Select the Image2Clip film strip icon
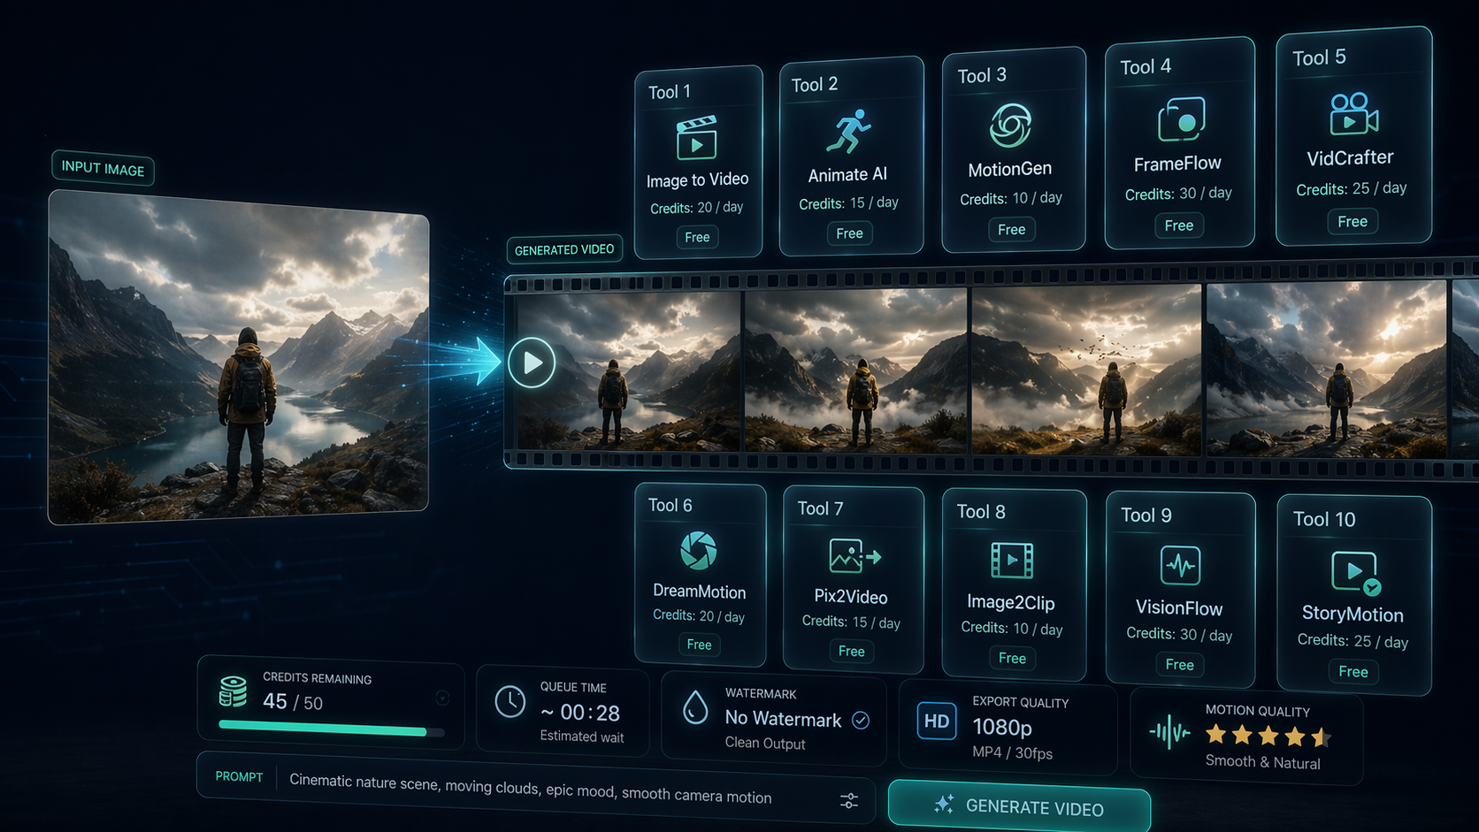The image size is (1479, 832). 1012,560
